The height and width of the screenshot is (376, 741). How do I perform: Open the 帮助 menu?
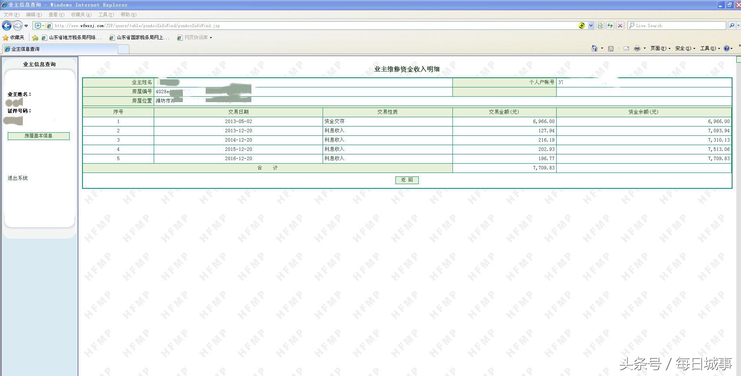[128, 15]
